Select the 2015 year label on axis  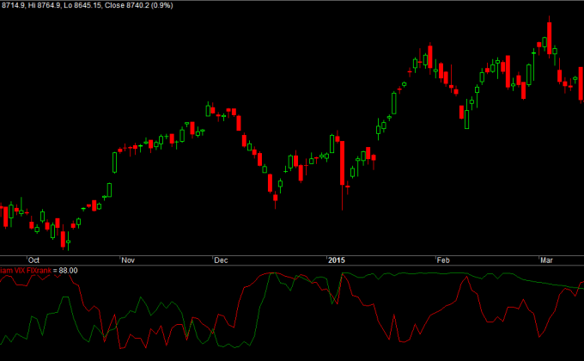337,260
